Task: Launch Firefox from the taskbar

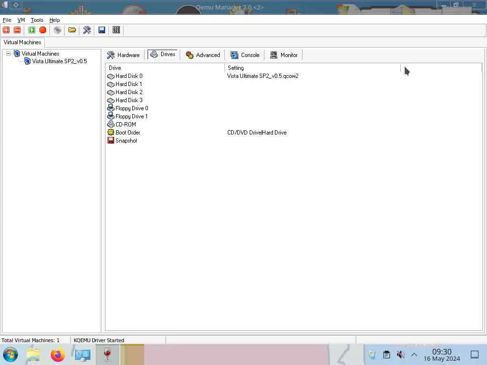Action: pyautogui.click(x=58, y=355)
